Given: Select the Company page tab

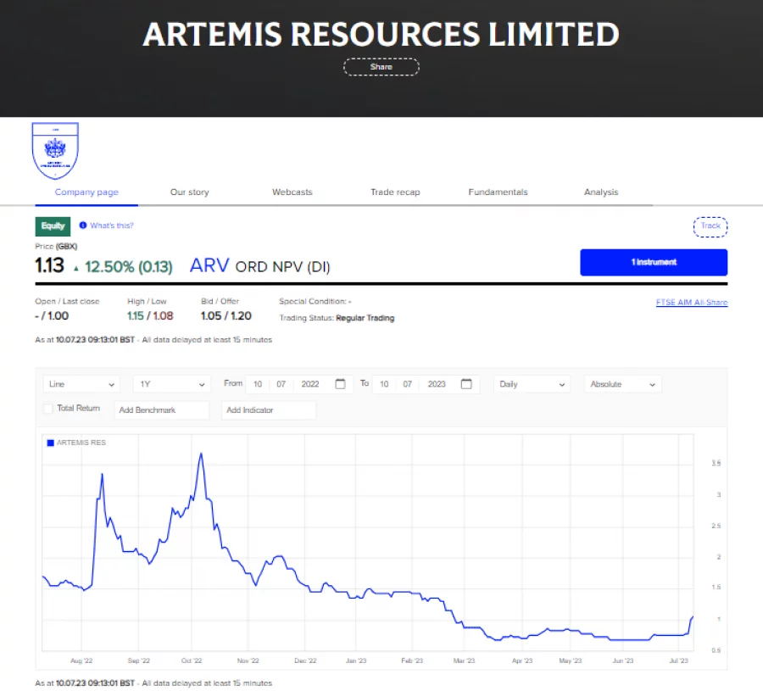Looking at the screenshot, I should coord(86,192).
